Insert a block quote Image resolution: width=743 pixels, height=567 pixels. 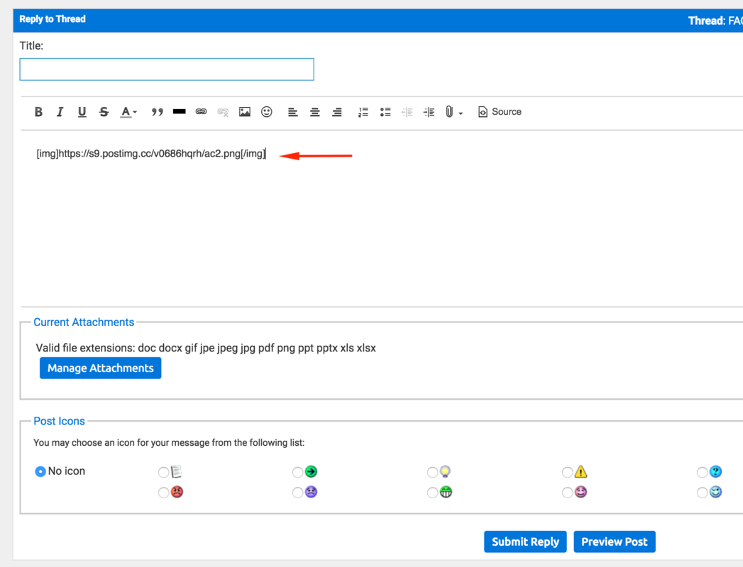pos(157,112)
